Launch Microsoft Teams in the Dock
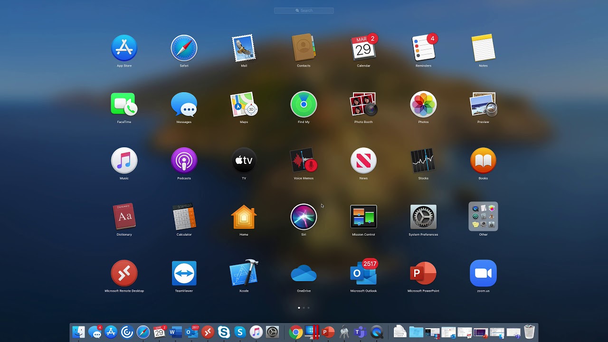 pos(360,332)
